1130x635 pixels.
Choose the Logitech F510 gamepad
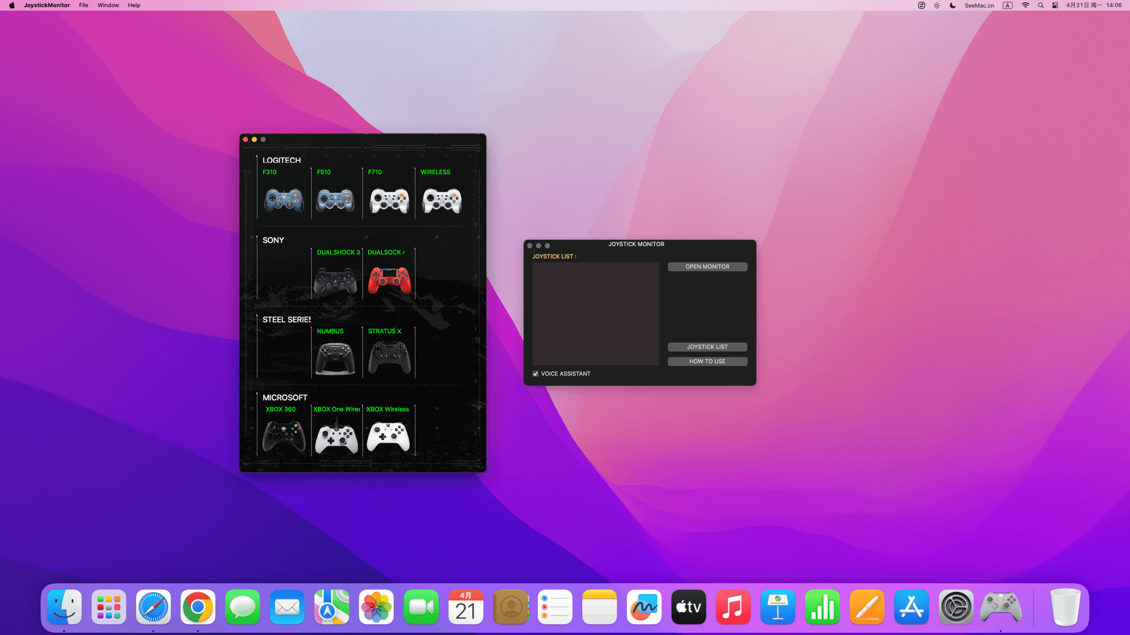click(x=335, y=200)
